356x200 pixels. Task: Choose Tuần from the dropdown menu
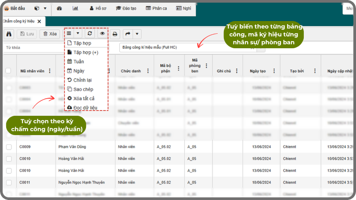point(86,61)
